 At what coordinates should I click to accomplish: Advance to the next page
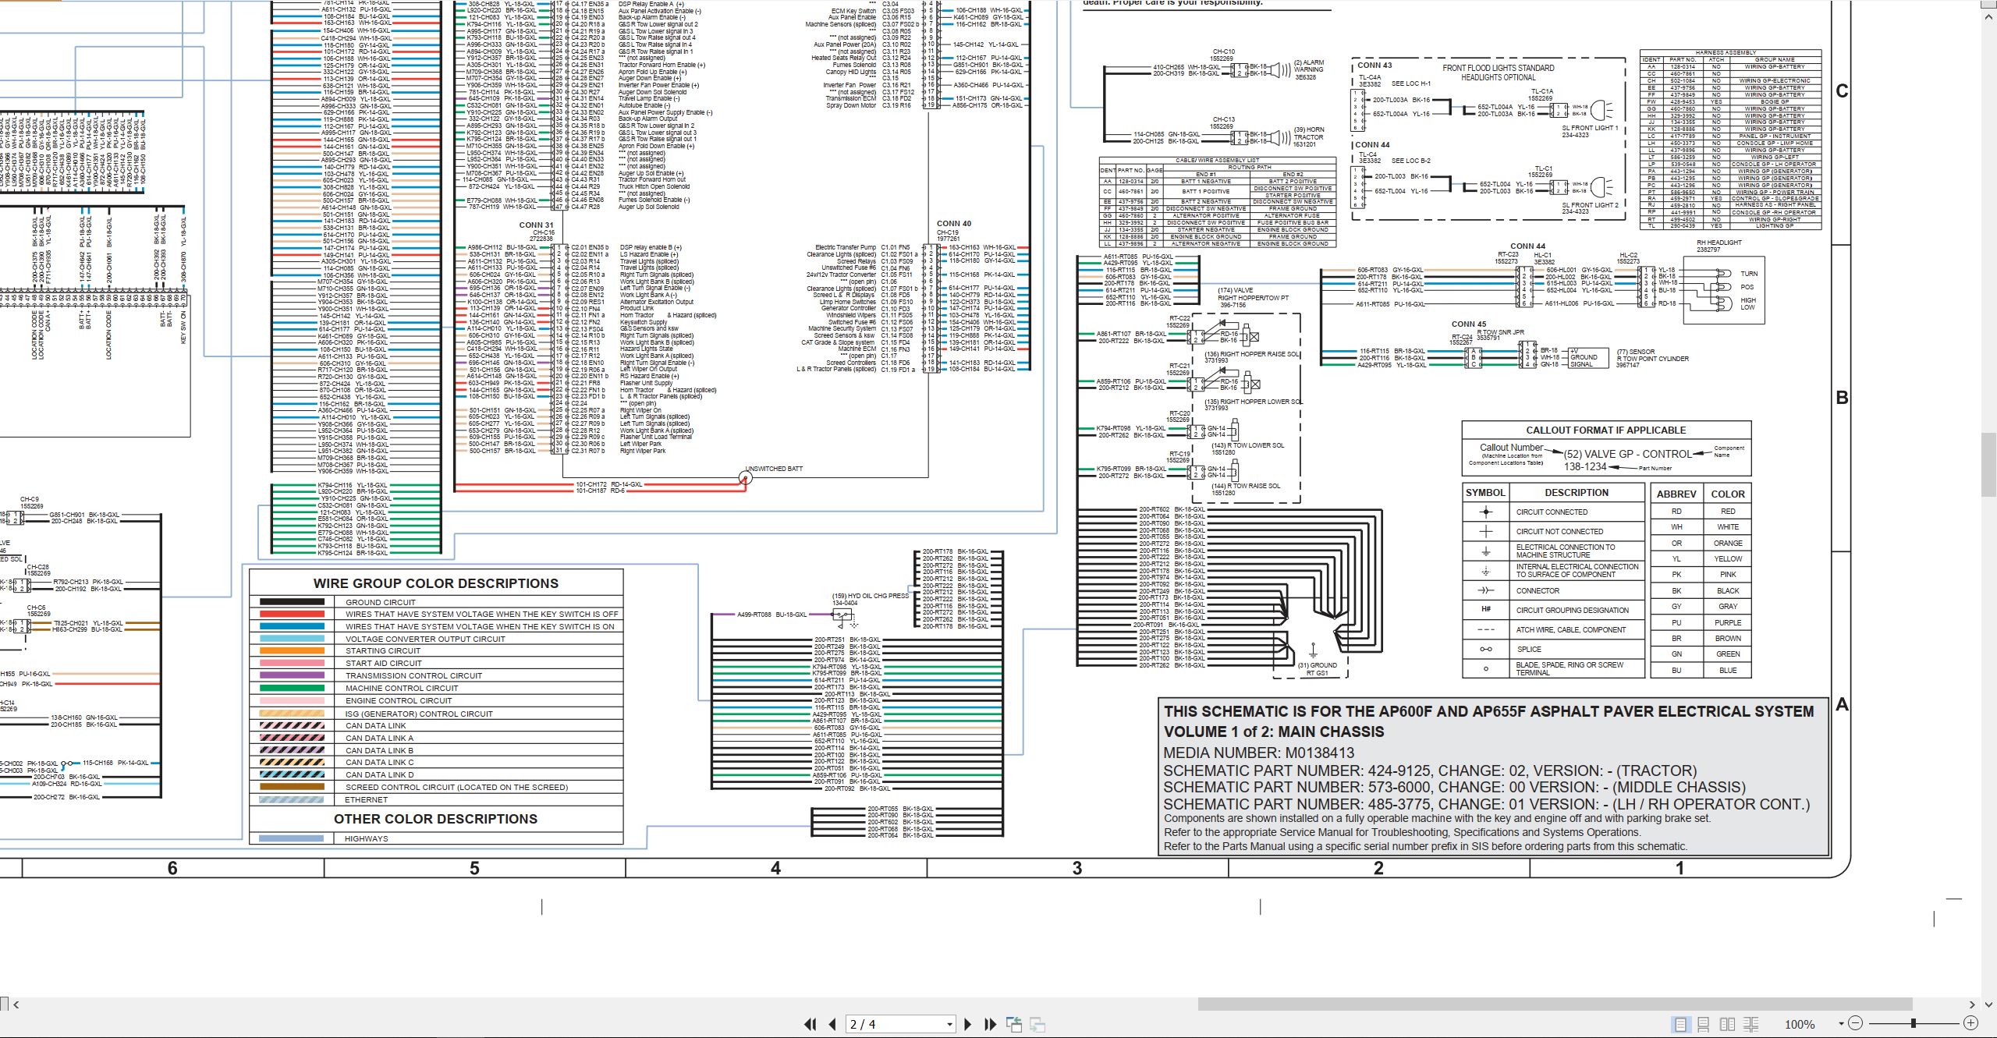coord(968,1024)
